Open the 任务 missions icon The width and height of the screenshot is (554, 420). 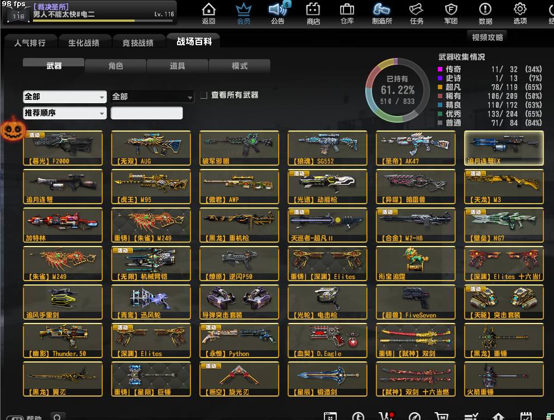click(417, 13)
